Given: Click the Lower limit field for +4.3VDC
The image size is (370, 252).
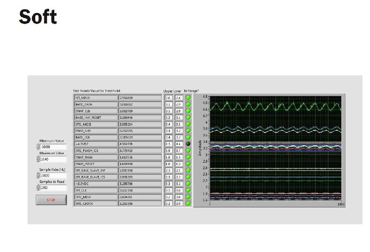Looking at the screenshot, I should [x=179, y=144].
